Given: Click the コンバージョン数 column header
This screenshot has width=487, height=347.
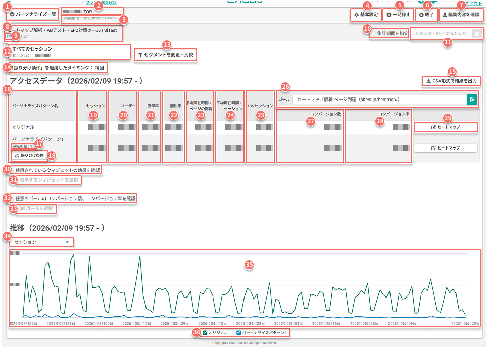Looking at the screenshot, I should (x=326, y=114).
